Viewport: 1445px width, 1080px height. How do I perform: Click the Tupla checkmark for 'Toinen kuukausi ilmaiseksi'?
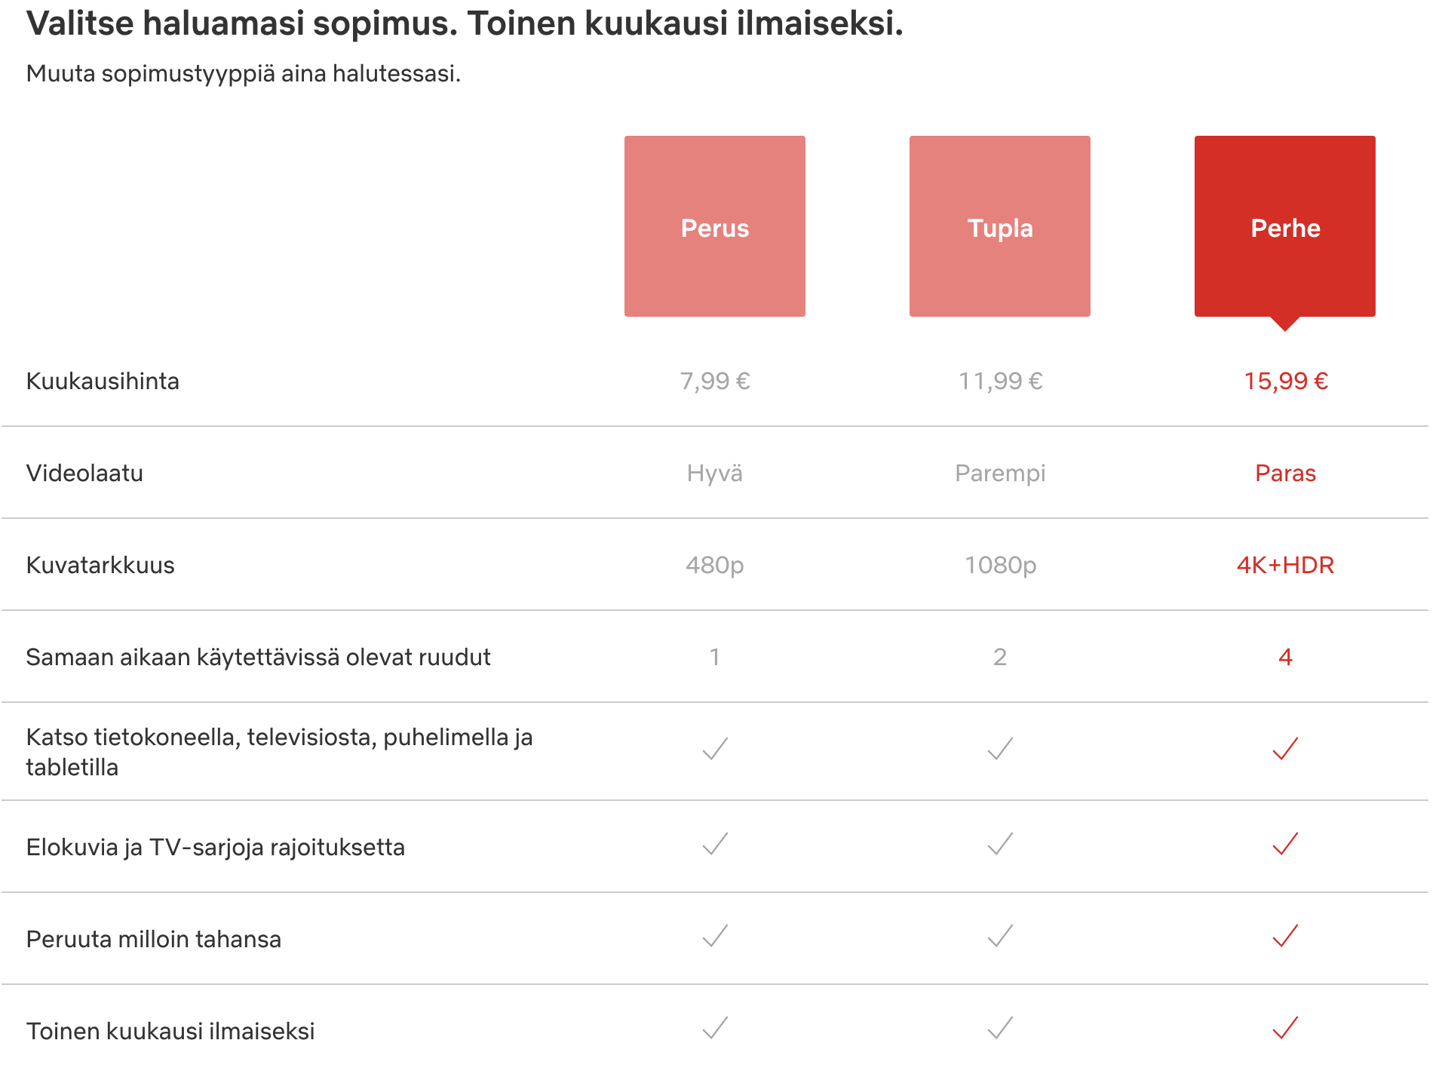(1000, 1029)
